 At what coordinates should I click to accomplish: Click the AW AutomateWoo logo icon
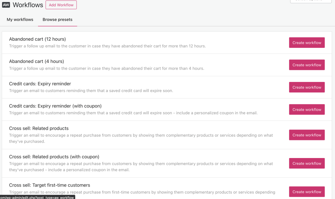6,5
